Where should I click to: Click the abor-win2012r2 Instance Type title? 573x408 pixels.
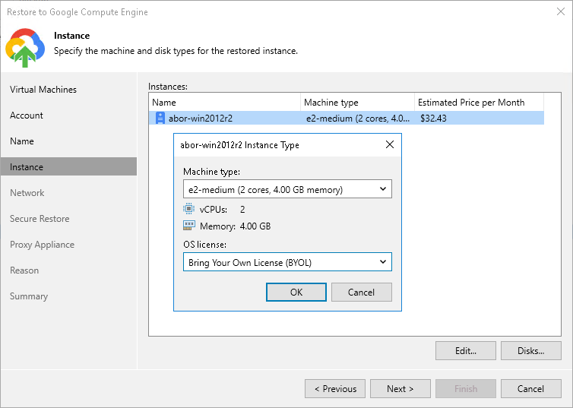[239, 145]
